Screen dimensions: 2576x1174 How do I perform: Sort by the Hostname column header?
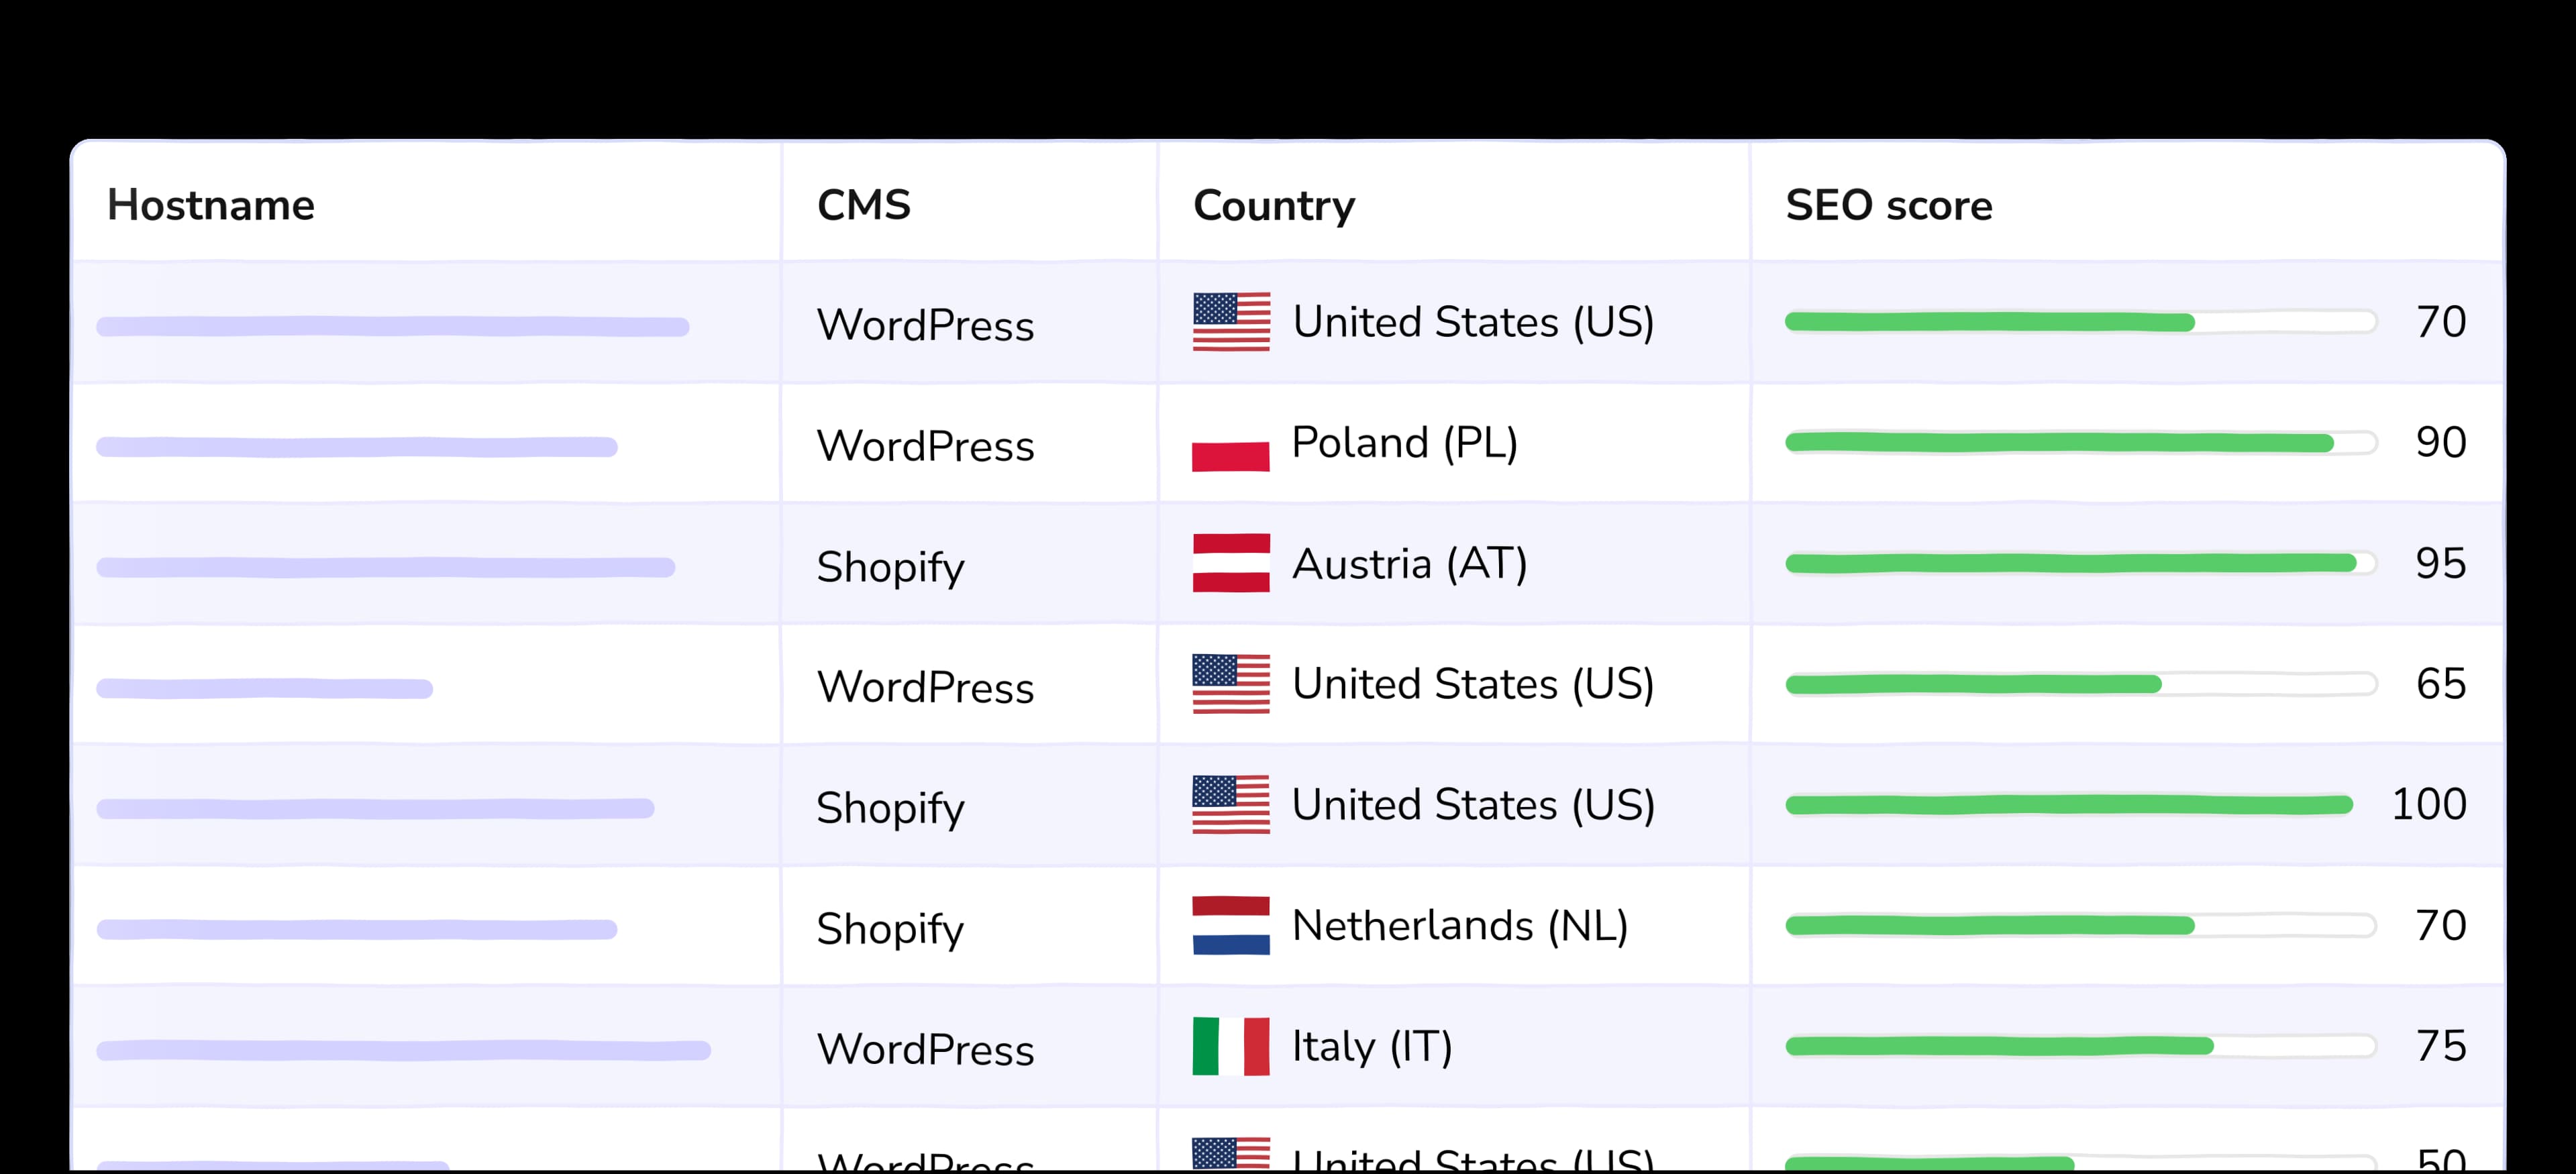[211, 205]
